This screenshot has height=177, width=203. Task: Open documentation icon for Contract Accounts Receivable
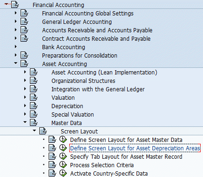pos(24,38)
